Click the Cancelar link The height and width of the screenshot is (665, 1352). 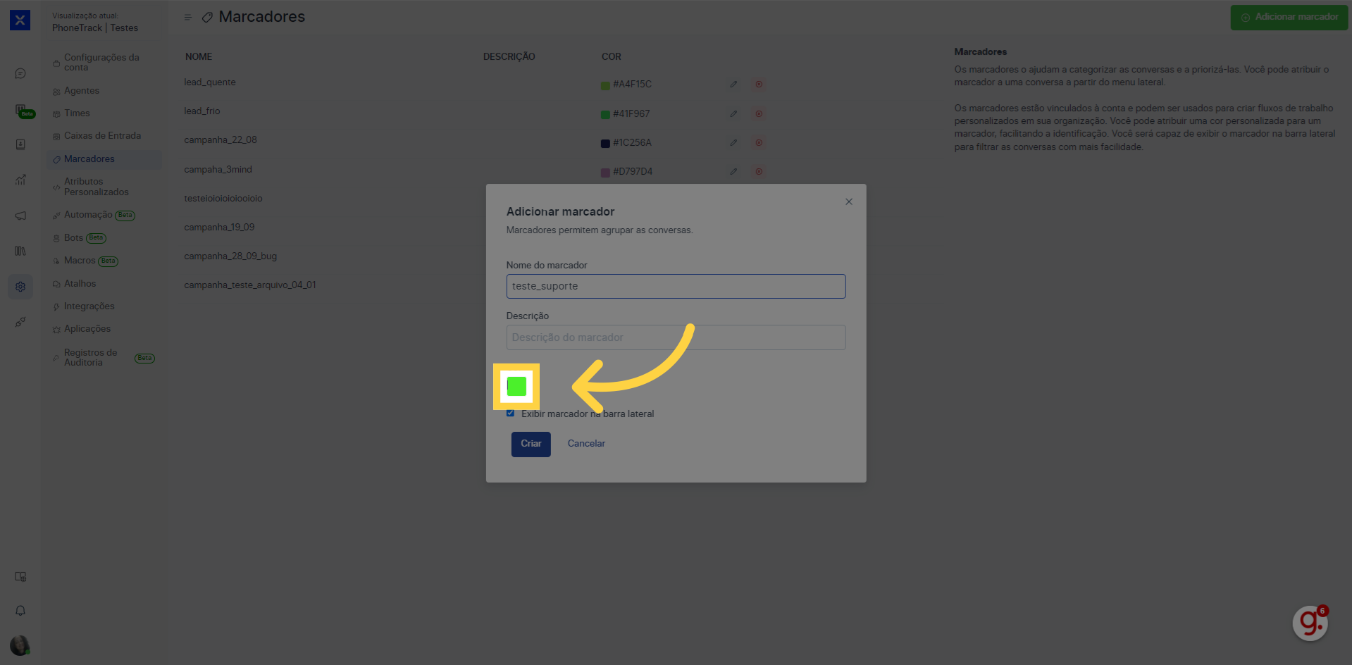coord(586,444)
